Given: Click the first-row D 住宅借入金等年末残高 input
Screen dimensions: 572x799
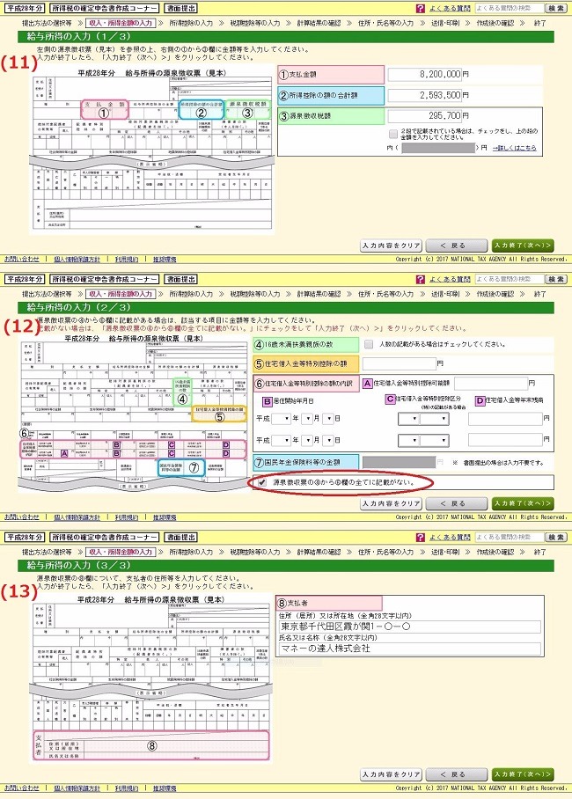Looking at the screenshot, I should 505,420.
